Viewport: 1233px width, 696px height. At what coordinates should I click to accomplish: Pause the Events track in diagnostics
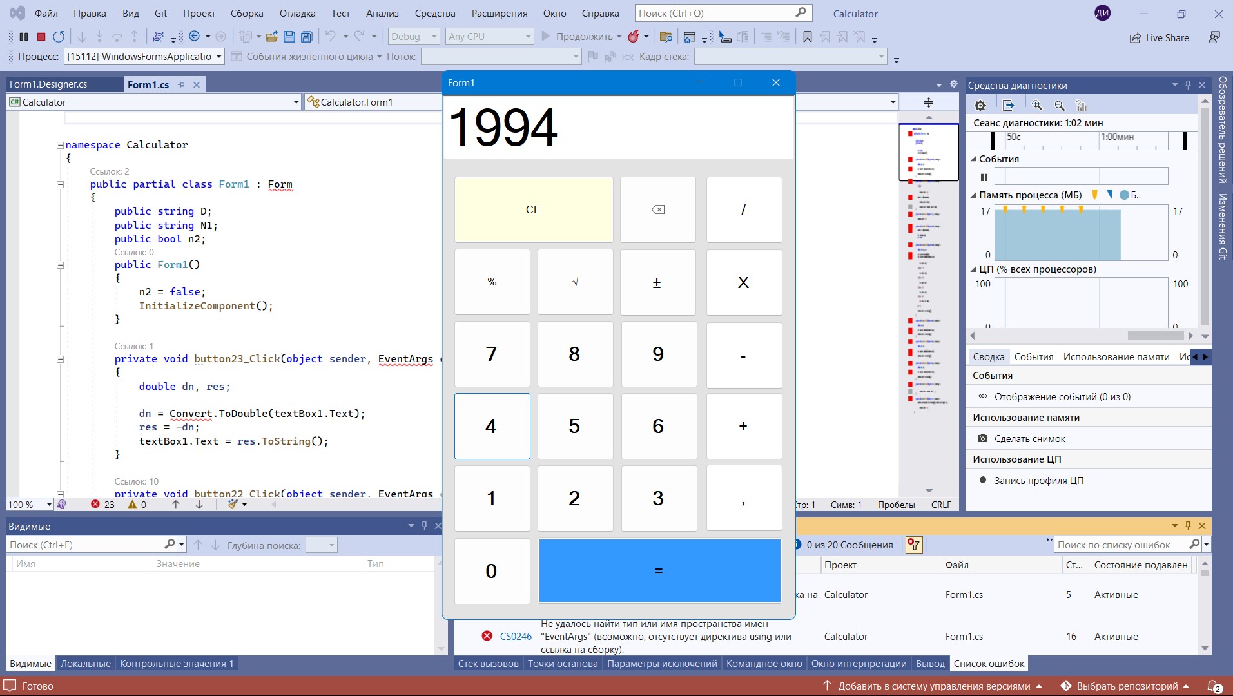[984, 177]
